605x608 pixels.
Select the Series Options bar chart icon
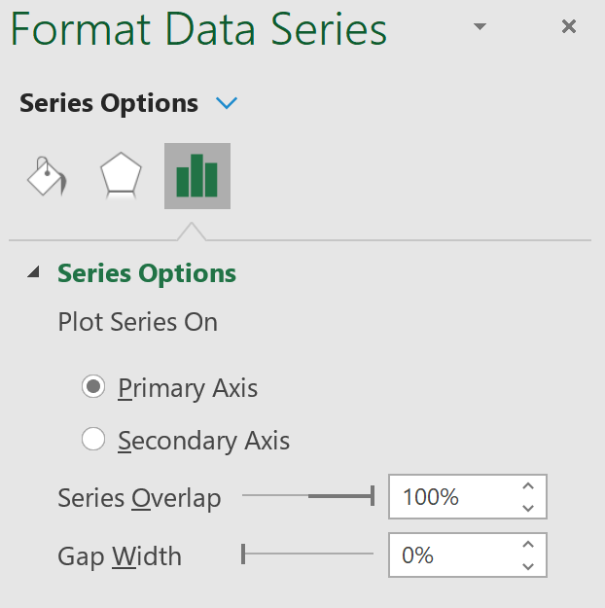[x=197, y=176]
